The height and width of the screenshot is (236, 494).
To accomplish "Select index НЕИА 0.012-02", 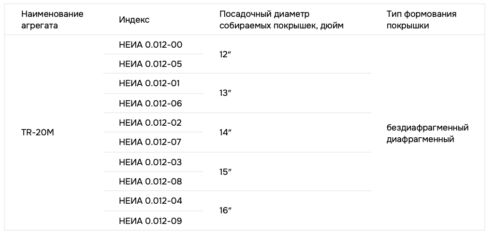I will (x=150, y=123).
